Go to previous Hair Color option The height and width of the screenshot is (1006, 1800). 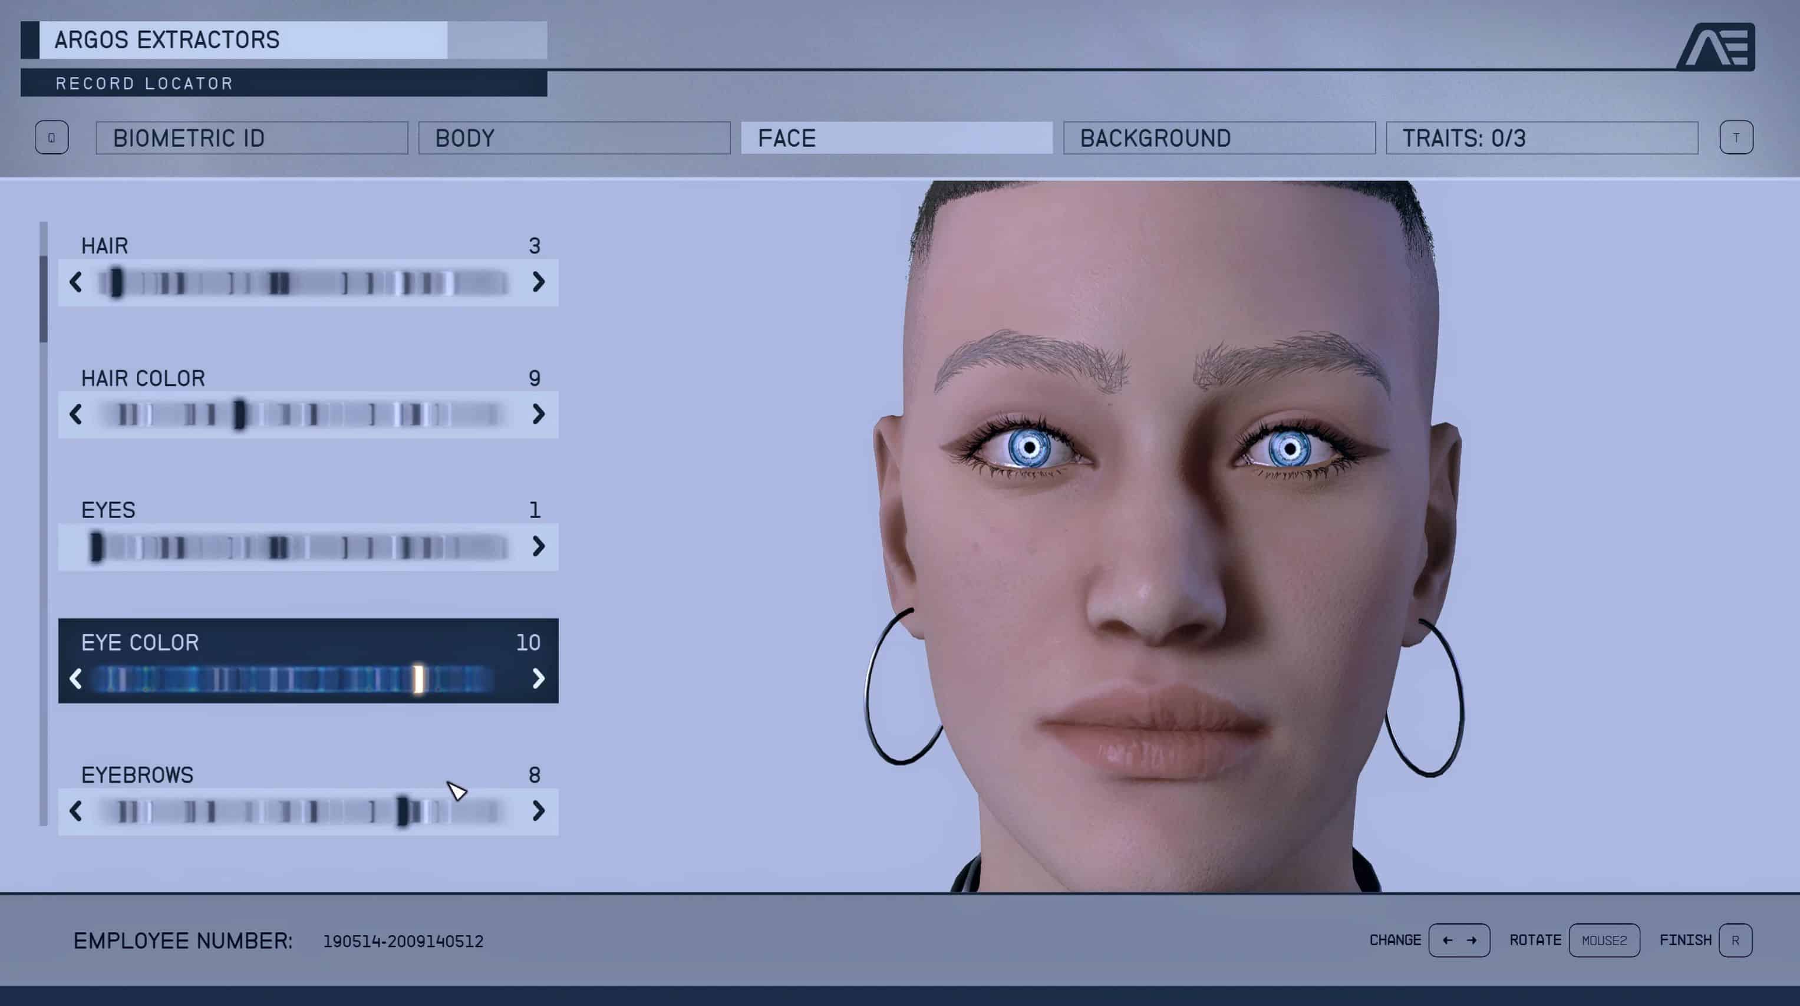click(x=76, y=414)
